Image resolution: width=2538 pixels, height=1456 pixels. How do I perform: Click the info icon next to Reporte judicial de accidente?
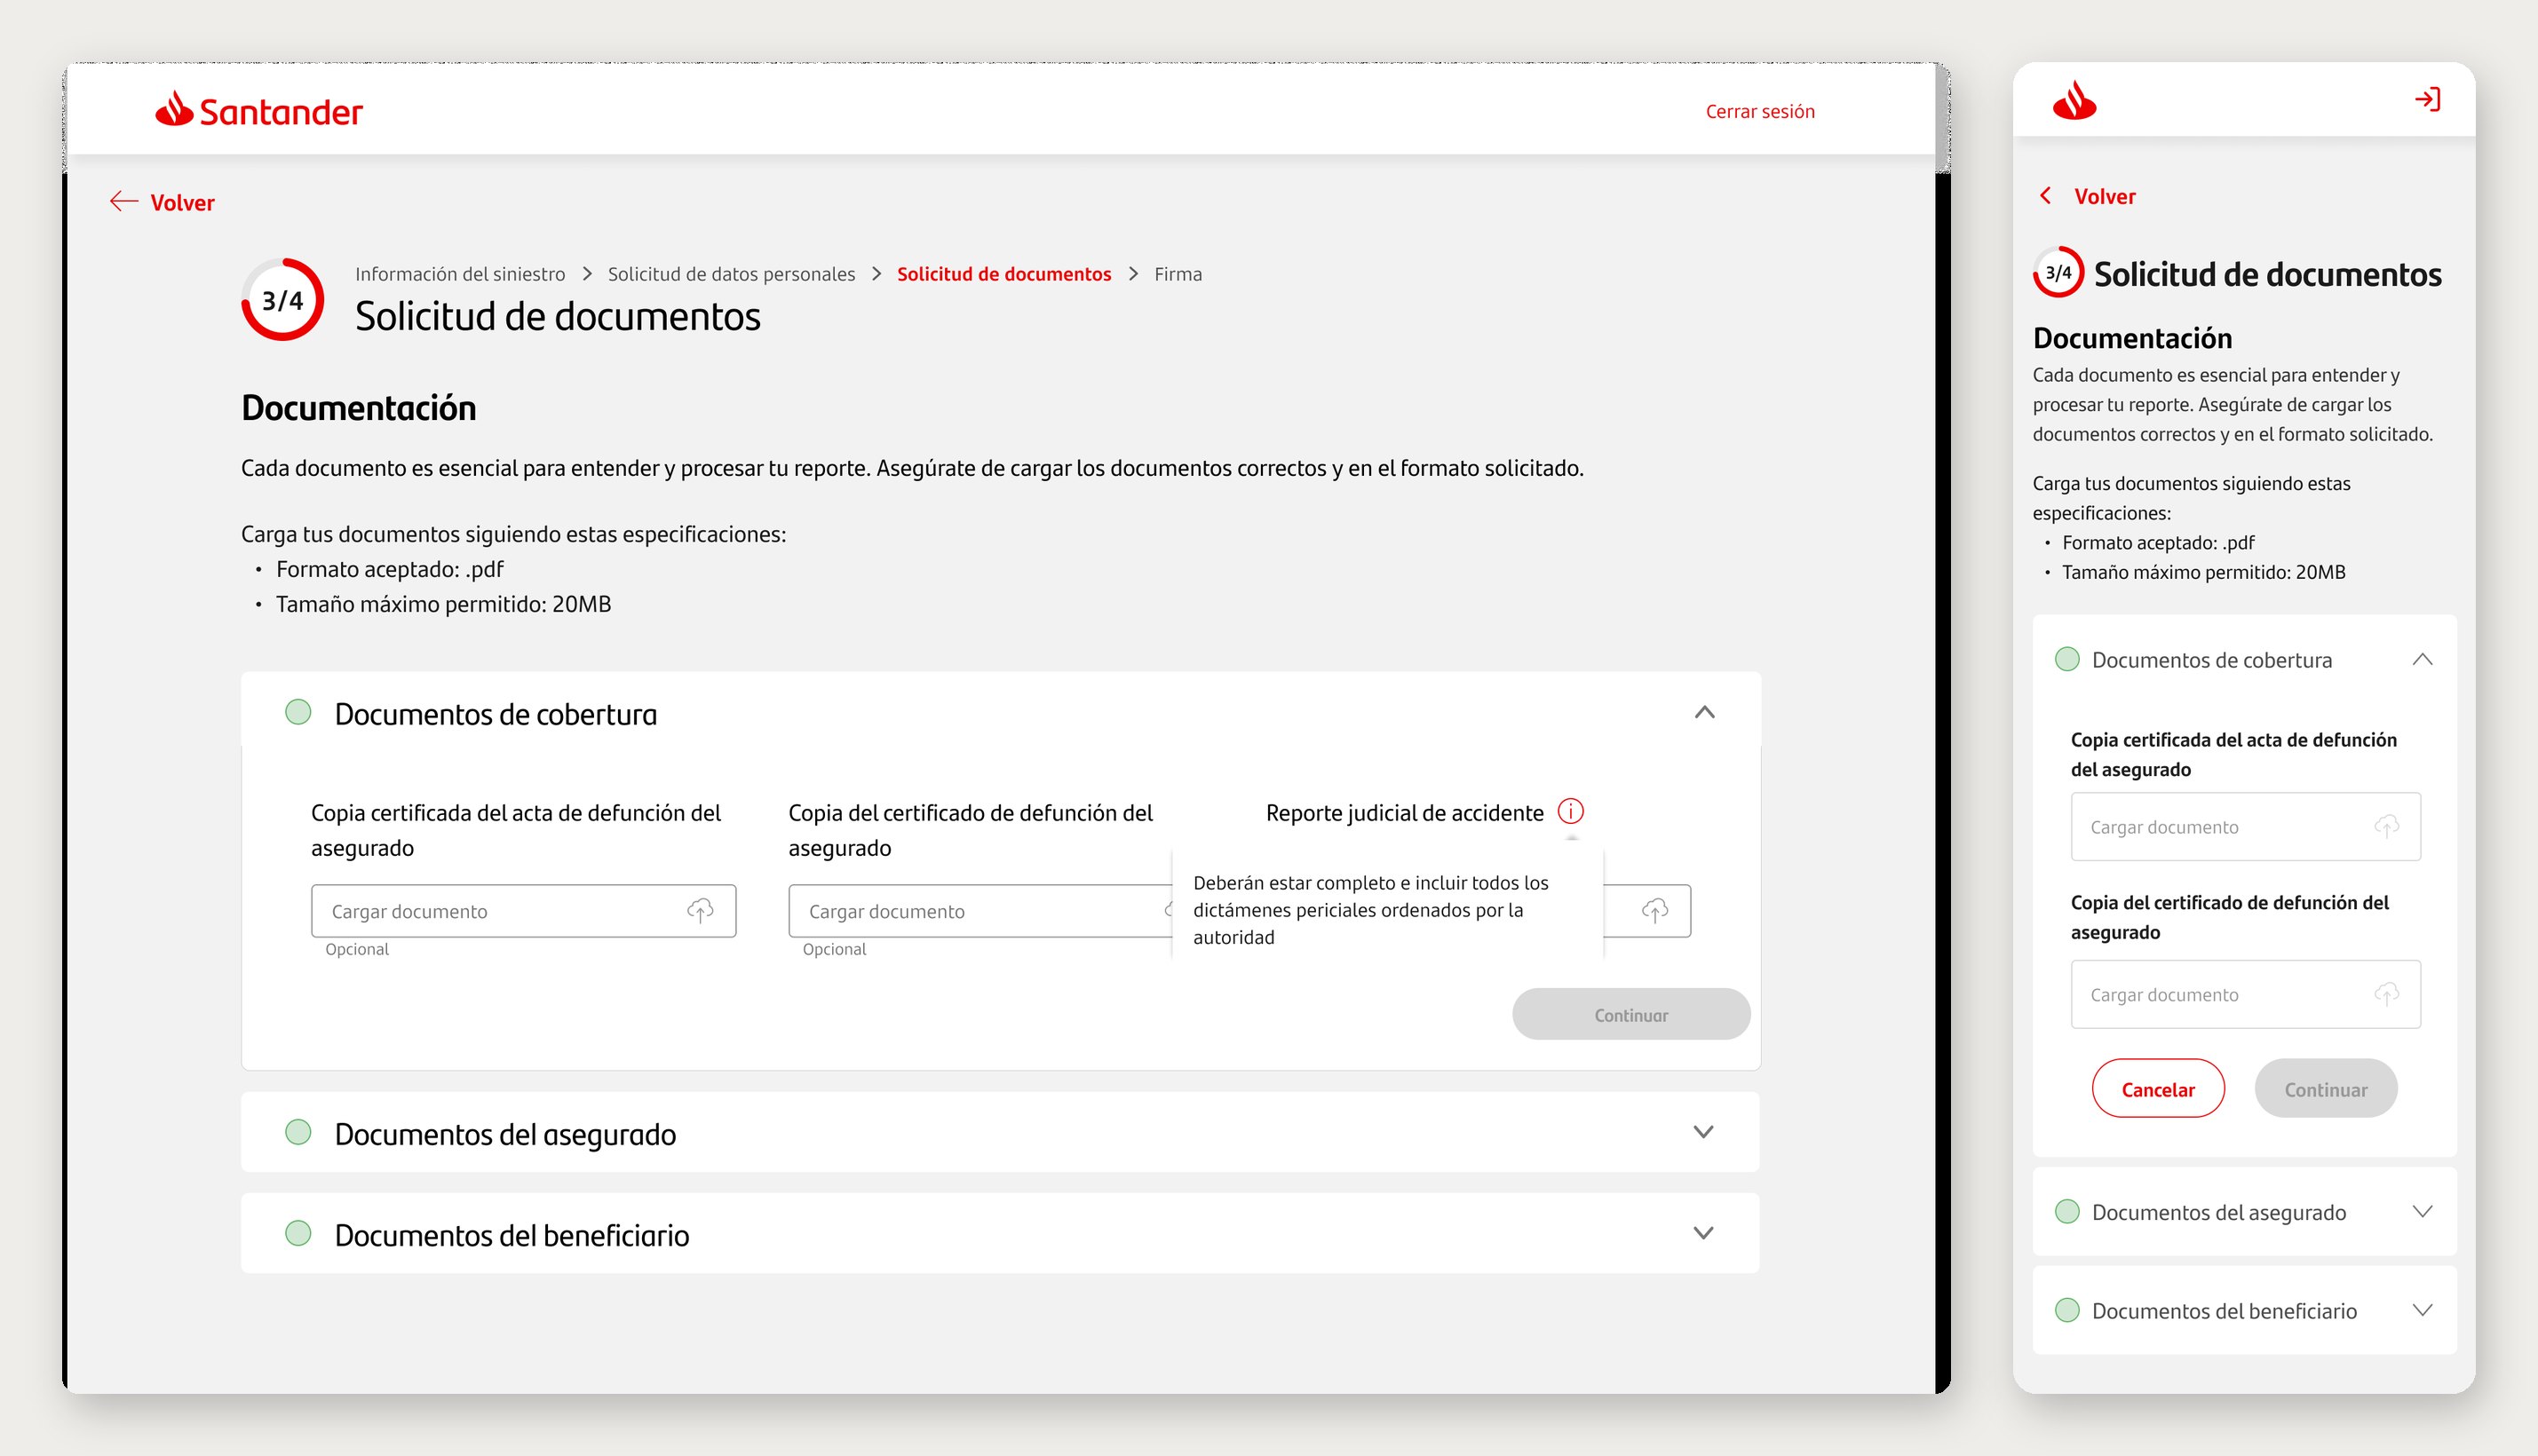click(x=1570, y=811)
